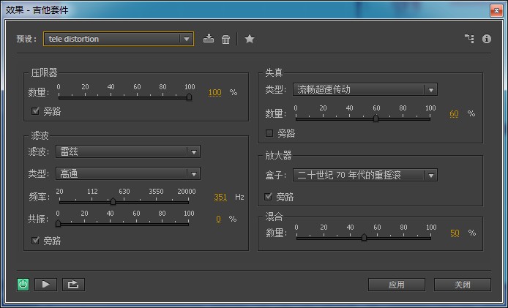Toggle 旁路 checkbox in 滤波 section

[35, 240]
